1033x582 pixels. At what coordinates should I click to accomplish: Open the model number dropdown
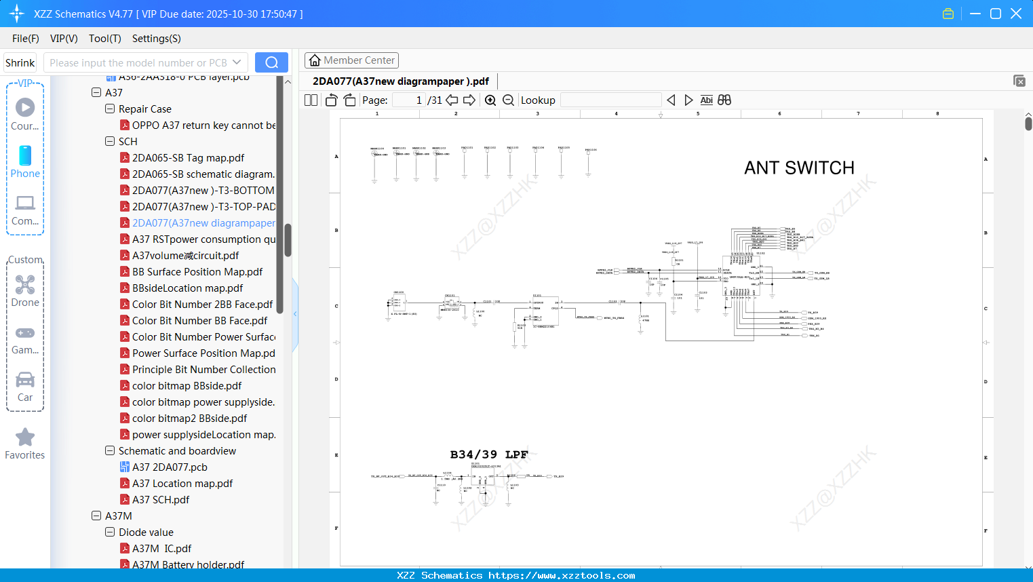[x=236, y=62]
